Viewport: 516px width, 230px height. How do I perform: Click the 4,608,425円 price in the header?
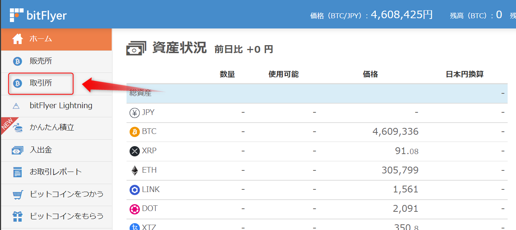tap(402, 15)
